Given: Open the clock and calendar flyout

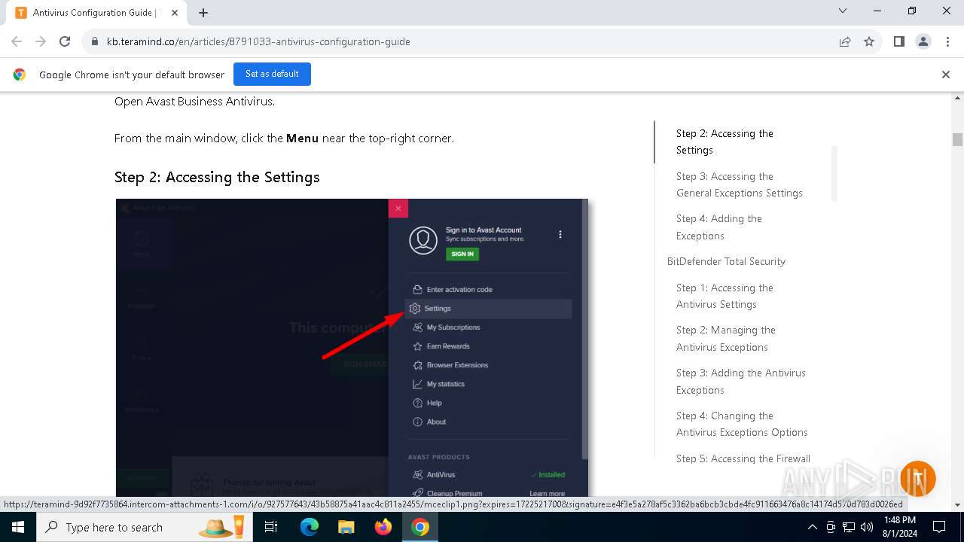Looking at the screenshot, I should tap(898, 527).
